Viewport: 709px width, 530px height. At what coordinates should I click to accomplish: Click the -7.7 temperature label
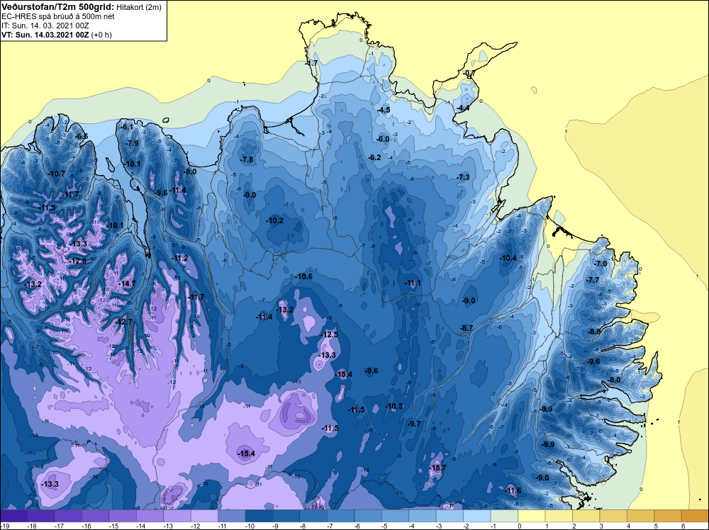pyautogui.click(x=593, y=281)
